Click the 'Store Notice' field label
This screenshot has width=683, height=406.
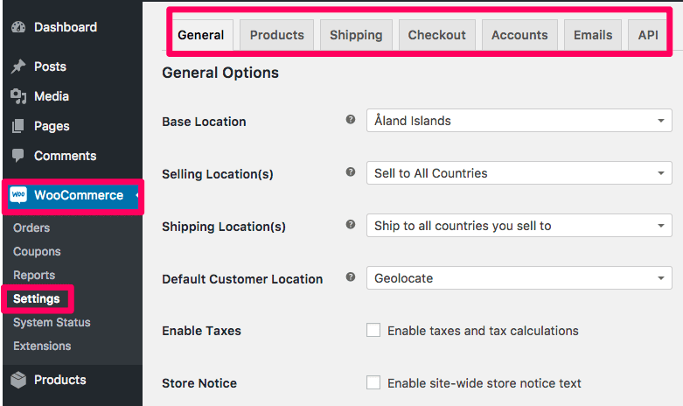click(199, 383)
